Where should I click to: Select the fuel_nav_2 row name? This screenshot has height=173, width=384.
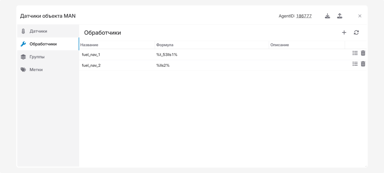pos(91,65)
